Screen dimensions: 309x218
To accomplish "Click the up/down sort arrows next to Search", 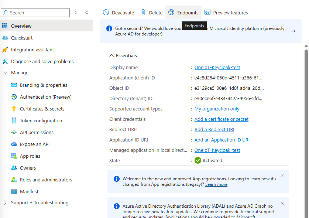I will click(76, 13).
